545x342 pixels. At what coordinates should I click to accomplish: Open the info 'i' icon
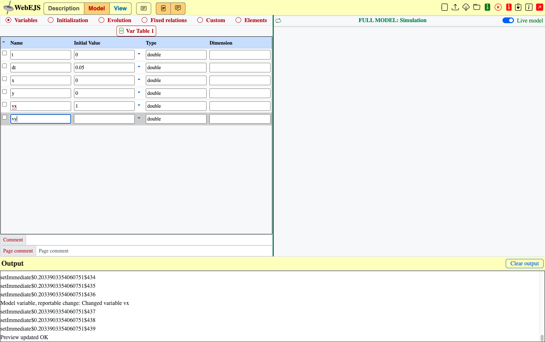pos(529,7)
